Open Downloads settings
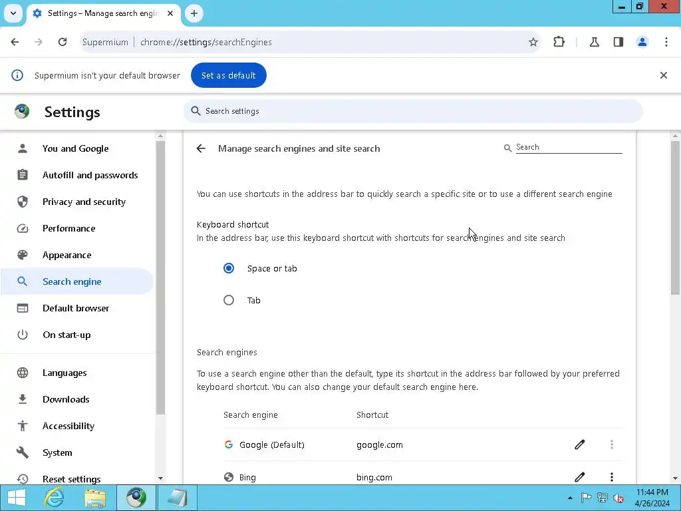This screenshot has height=511, width=681. point(77,399)
